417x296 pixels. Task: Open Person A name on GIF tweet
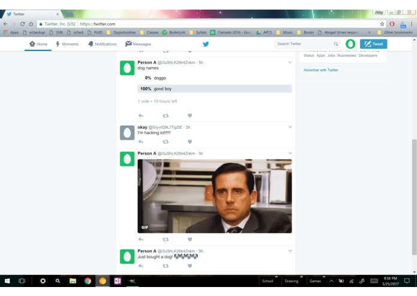[147, 153]
